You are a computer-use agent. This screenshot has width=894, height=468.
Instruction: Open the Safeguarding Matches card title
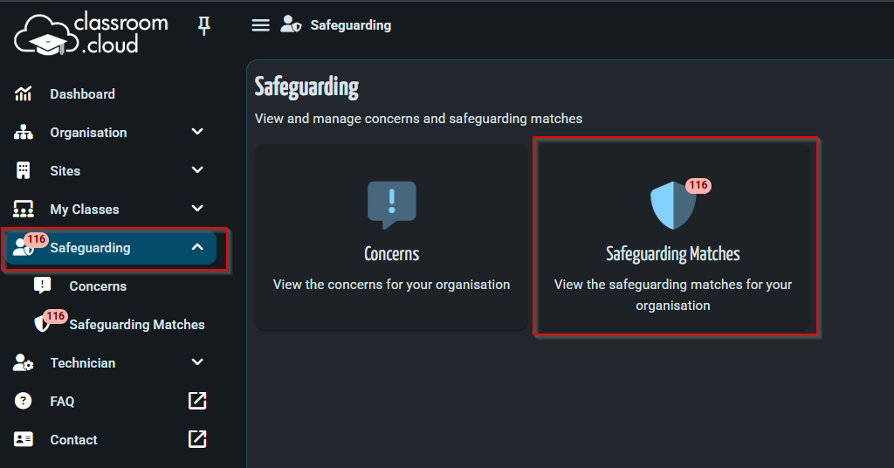click(x=673, y=254)
